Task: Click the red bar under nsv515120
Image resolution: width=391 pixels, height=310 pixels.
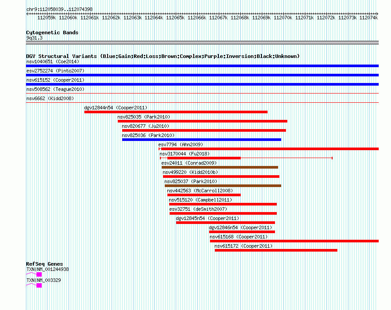Action: click(223, 204)
